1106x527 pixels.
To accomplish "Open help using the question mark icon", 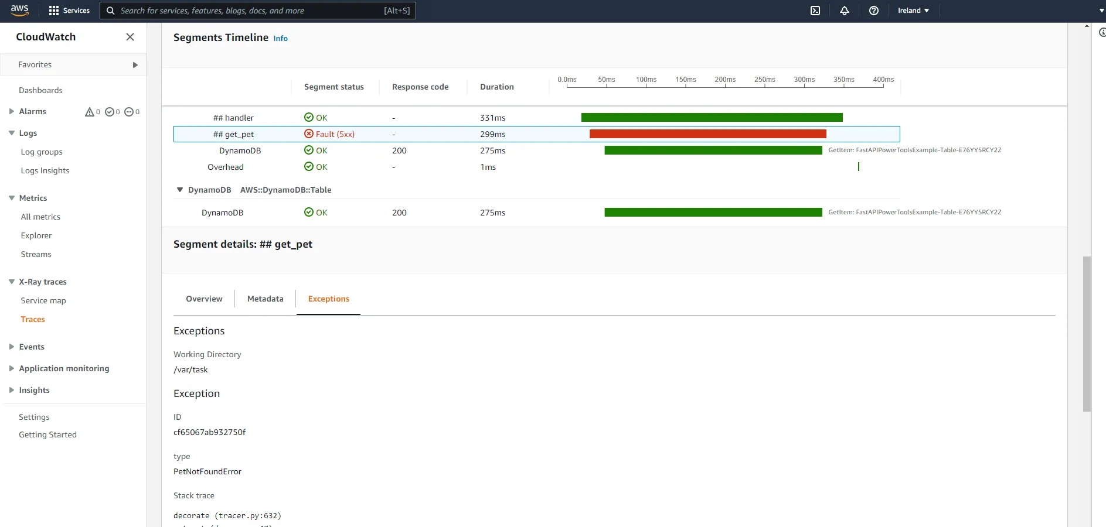I will [x=873, y=11].
